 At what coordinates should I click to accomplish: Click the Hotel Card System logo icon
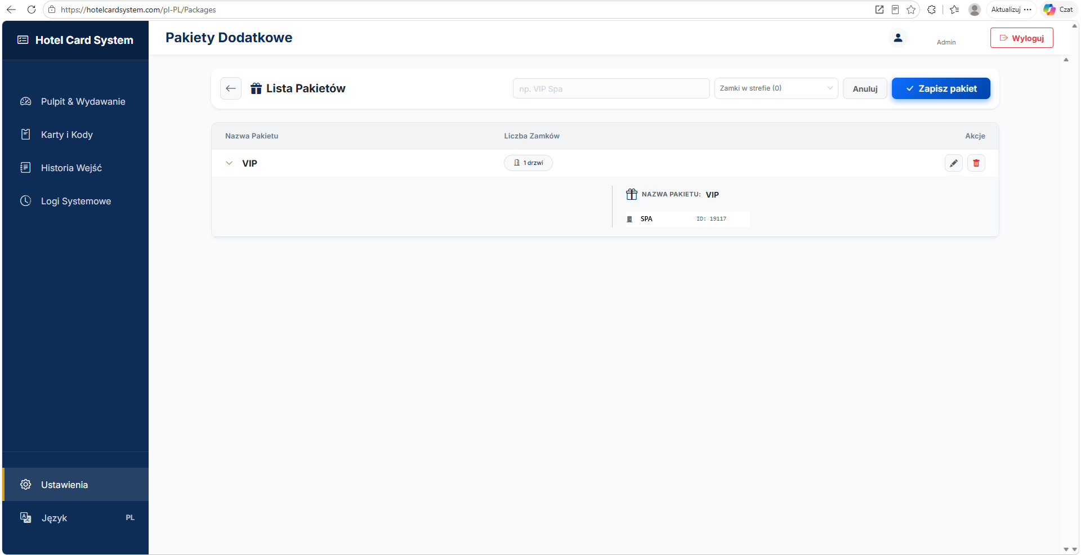tap(23, 40)
